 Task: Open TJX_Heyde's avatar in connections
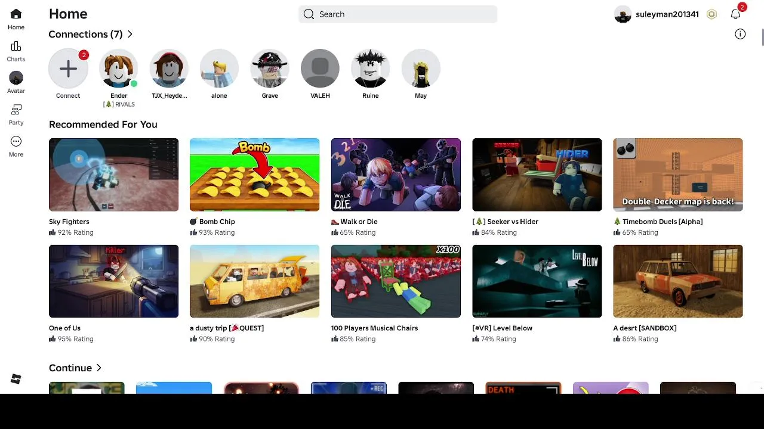(x=169, y=69)
